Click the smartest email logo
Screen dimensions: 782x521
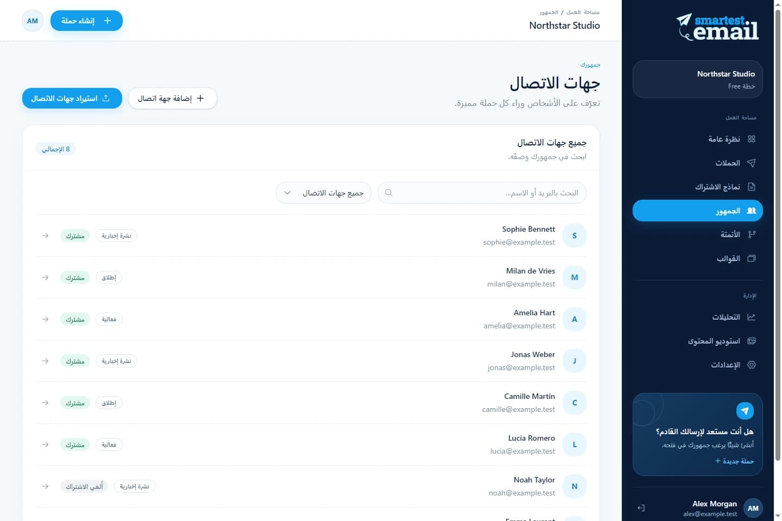717,27
